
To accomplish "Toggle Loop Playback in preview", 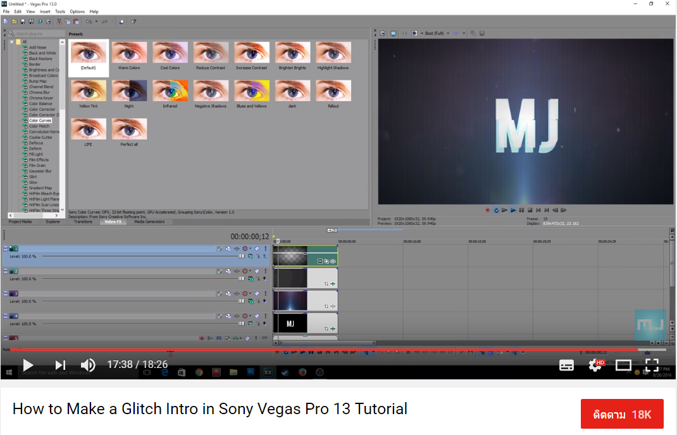I will pyautogui.click(x=497, y=210).
